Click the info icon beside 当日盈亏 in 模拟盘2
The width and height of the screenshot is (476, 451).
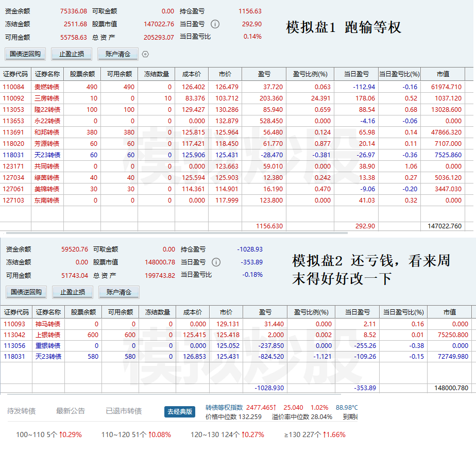(x=216, y=262)
